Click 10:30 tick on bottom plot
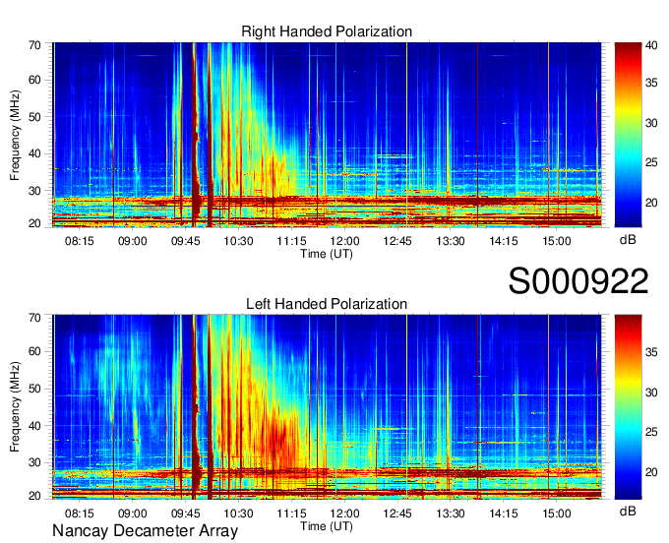Viewport: 669px width, 543px height. point(238,513)
